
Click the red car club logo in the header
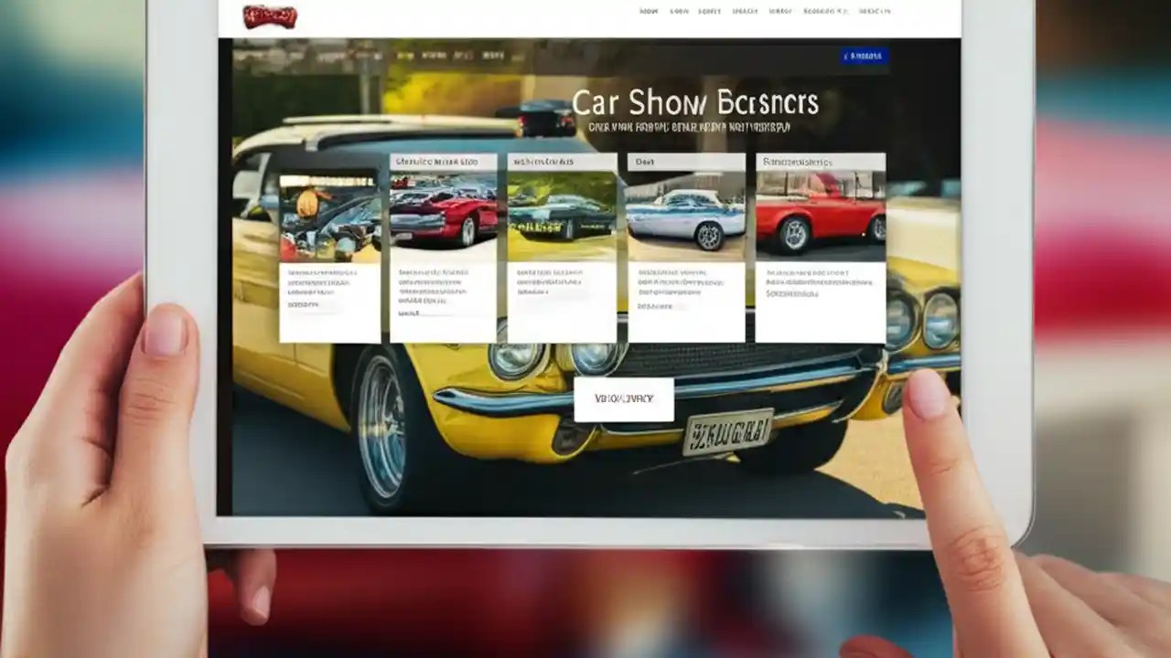pyautogui.click(x=268, y=12)
